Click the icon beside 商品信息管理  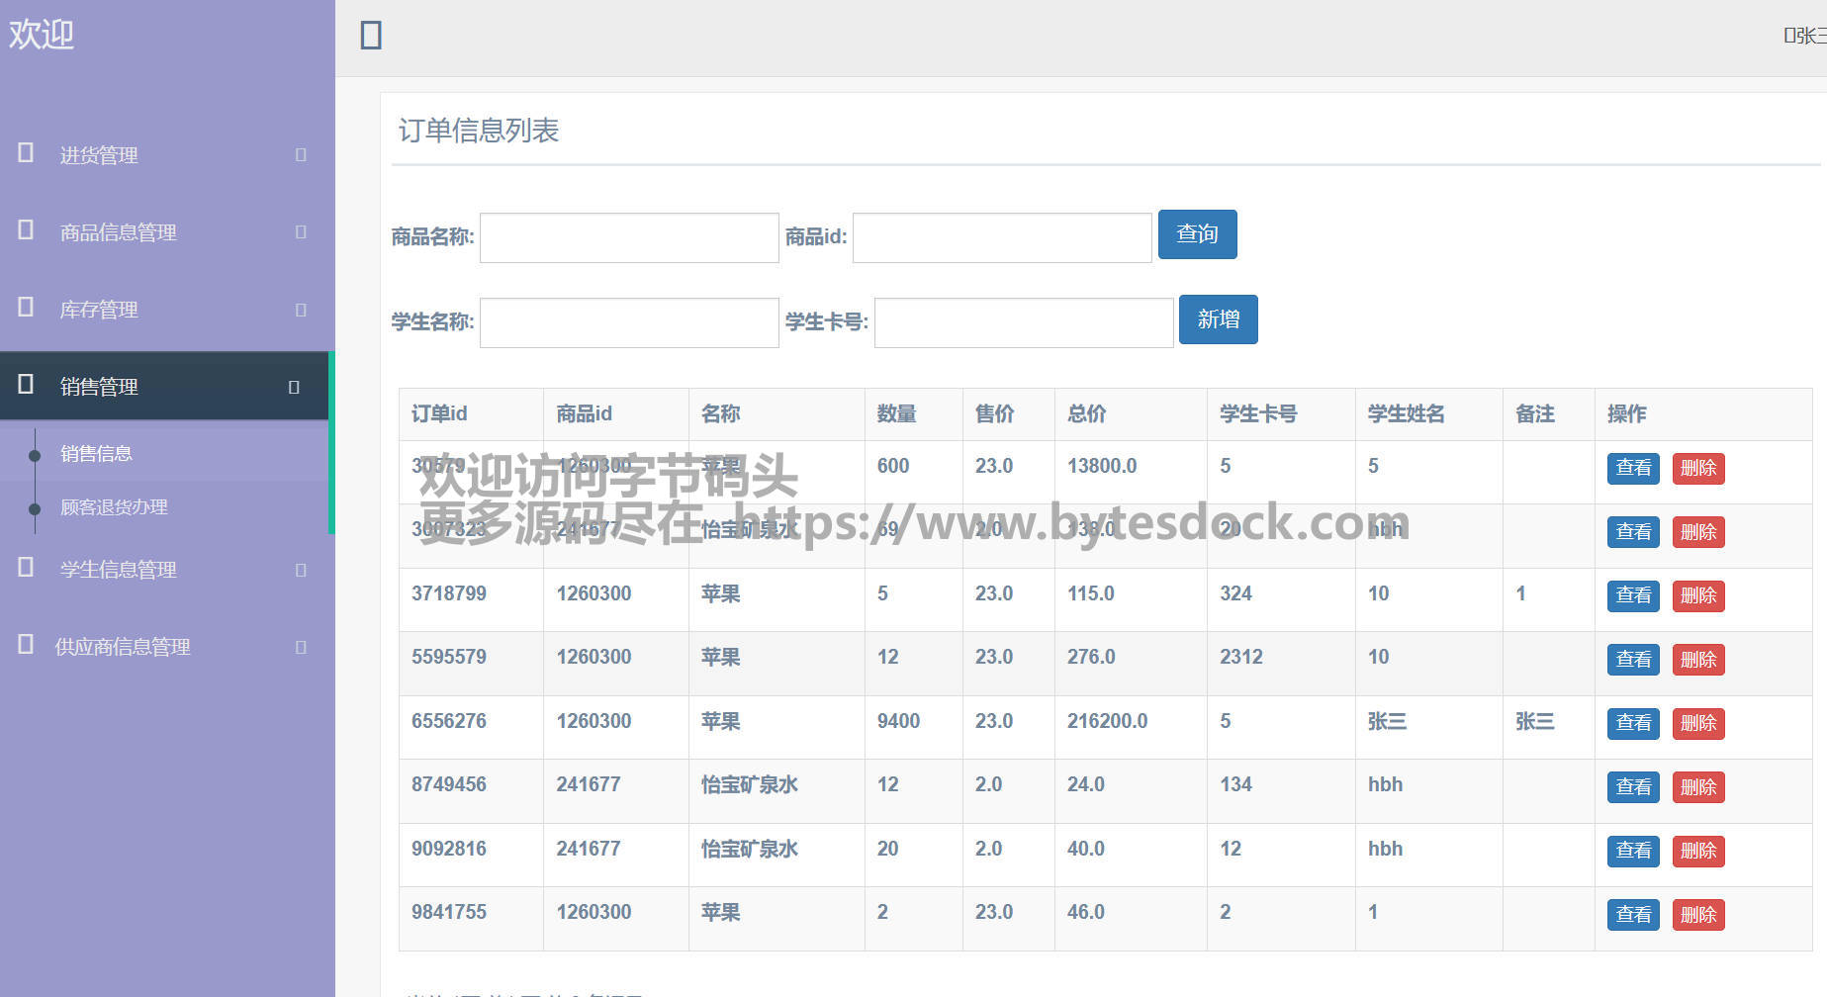[x=26, y=230]
